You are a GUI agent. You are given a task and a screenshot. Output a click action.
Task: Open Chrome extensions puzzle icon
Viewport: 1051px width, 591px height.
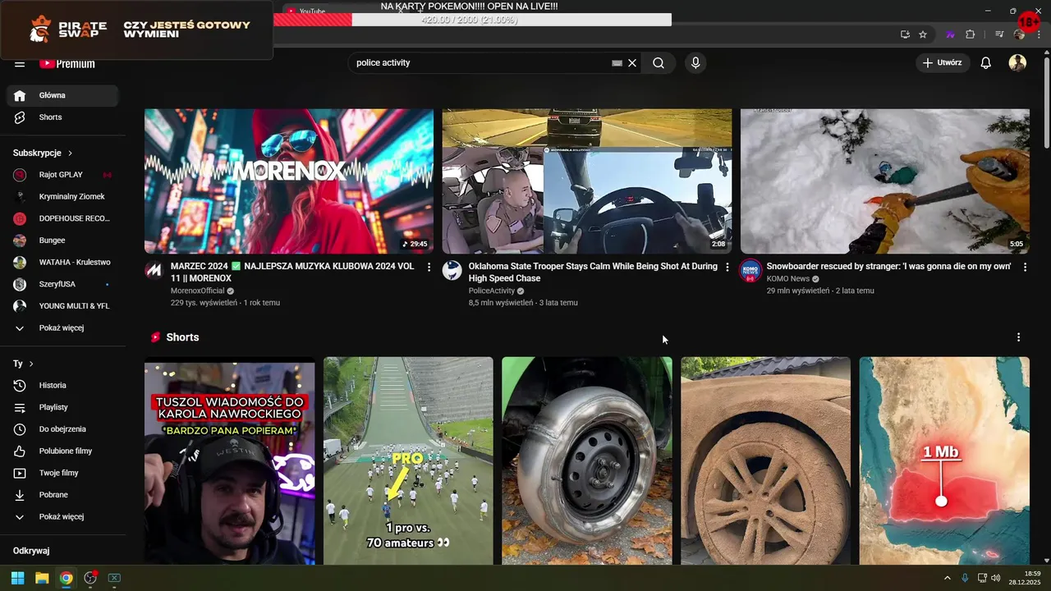coord(971,34)
